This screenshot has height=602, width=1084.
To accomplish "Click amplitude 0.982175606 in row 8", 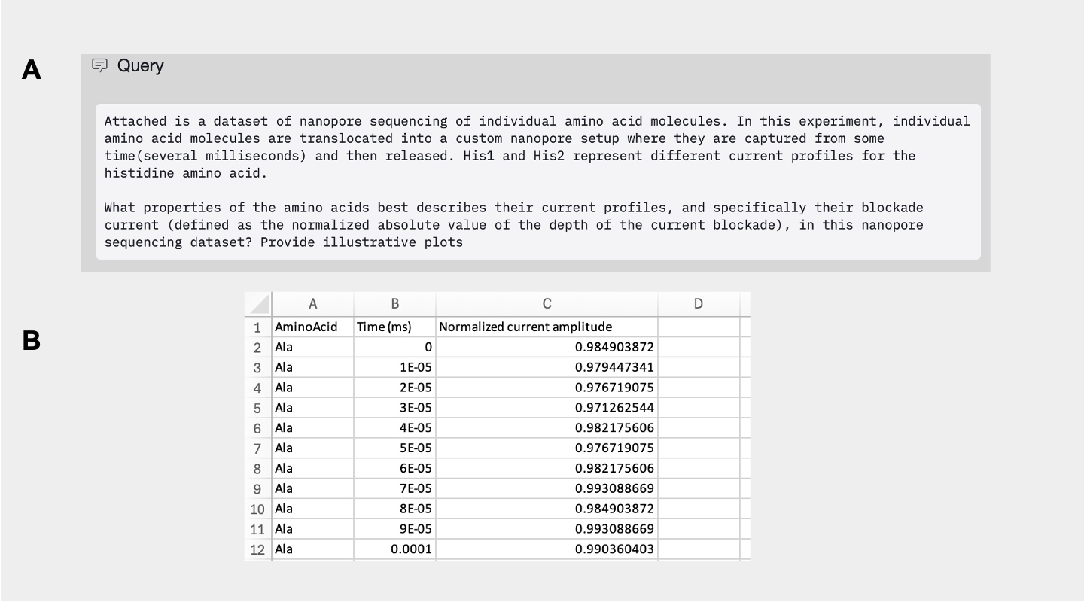I will point(547,469).
